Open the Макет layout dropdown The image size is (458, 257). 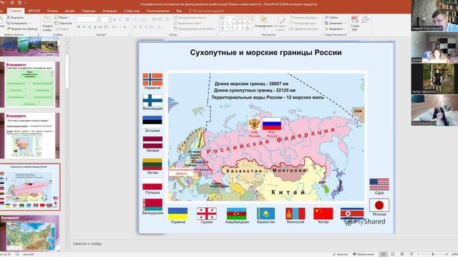point(62,17)
